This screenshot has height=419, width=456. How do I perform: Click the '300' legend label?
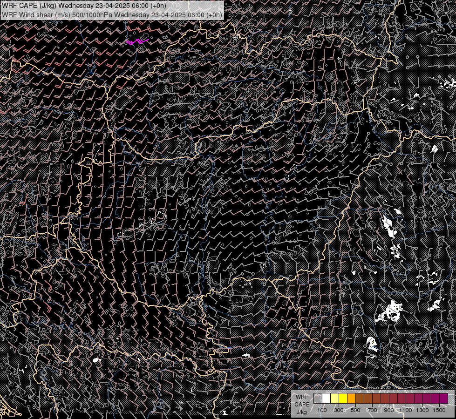[339, 410]
